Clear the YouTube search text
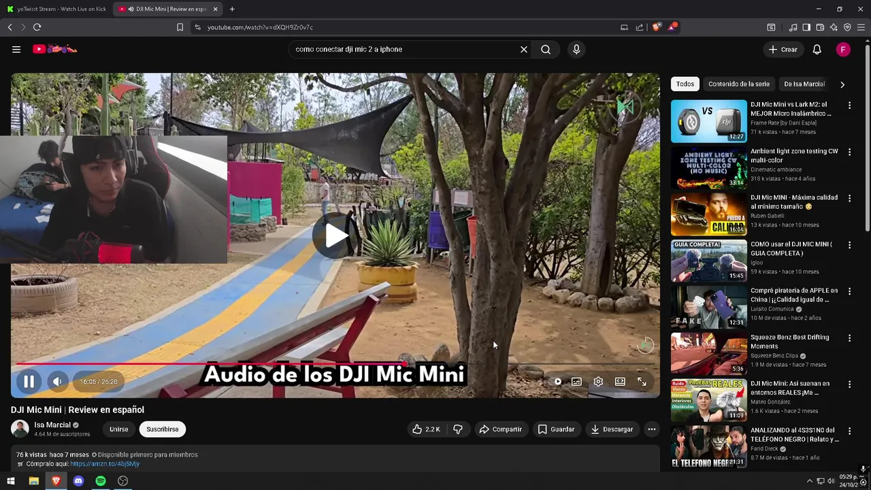Image resolution: width=871 pixels, height=490 pixels. coord(524,49)
